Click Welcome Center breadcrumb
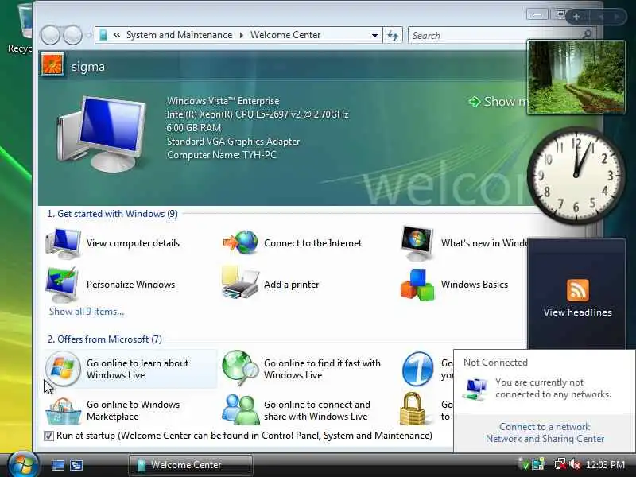The image size is (636, 477). 285,35
